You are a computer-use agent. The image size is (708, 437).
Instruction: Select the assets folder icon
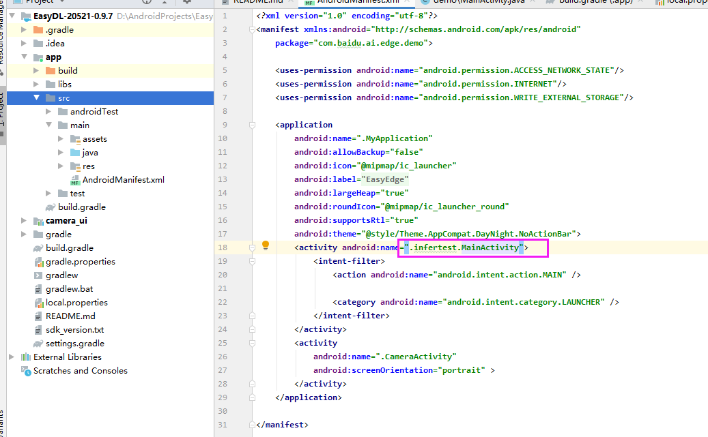tap(75, 139)
